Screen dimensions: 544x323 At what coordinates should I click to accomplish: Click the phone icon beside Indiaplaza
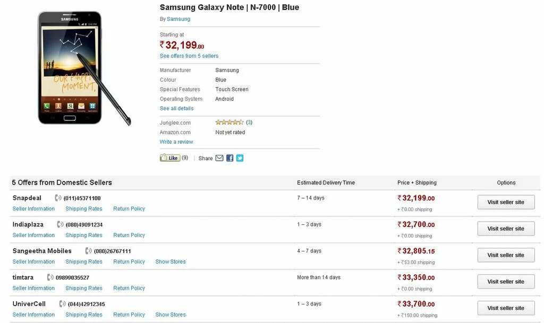(60, 224)
